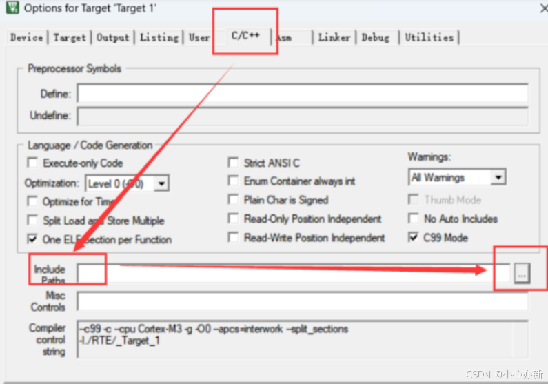
Task: Enable No Auto Includes checkbox
Action: tap(414, 219)
